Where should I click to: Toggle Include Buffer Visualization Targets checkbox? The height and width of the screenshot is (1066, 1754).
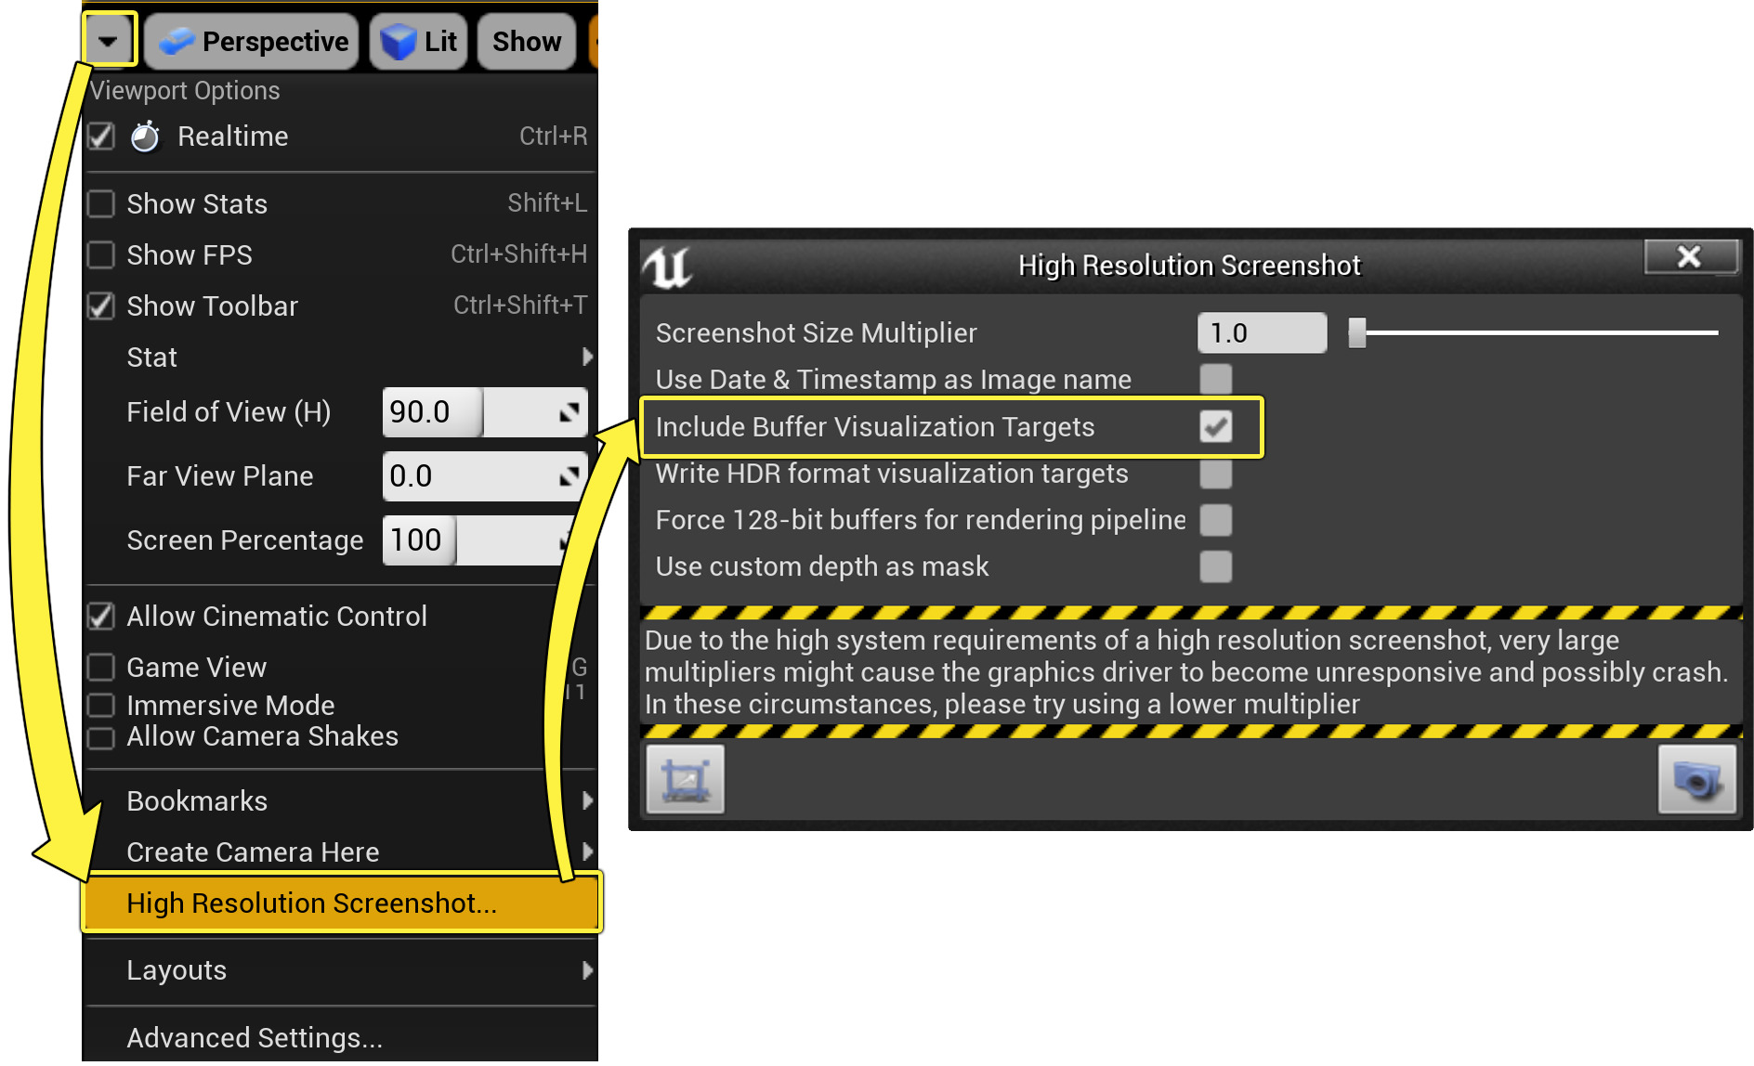pos(1215,426)
